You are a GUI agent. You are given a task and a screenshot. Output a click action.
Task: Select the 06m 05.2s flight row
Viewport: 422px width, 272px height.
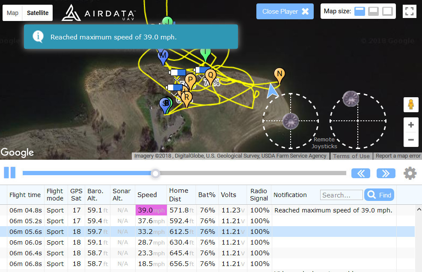(x=207, y=221)
